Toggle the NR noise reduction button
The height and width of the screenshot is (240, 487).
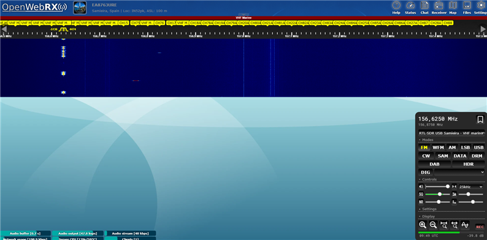(x=421, y=202)
